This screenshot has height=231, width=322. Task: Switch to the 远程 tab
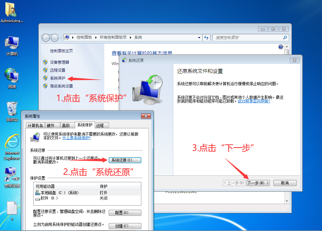100,125
